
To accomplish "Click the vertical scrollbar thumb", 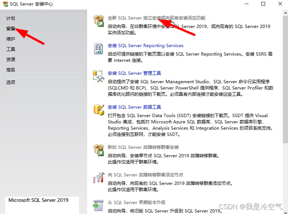I will coord(285,80).
